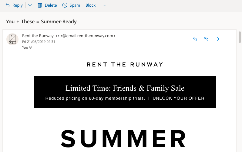Expand the recipients list next to You
Screen dimensions: 242x152
(30, 47)
